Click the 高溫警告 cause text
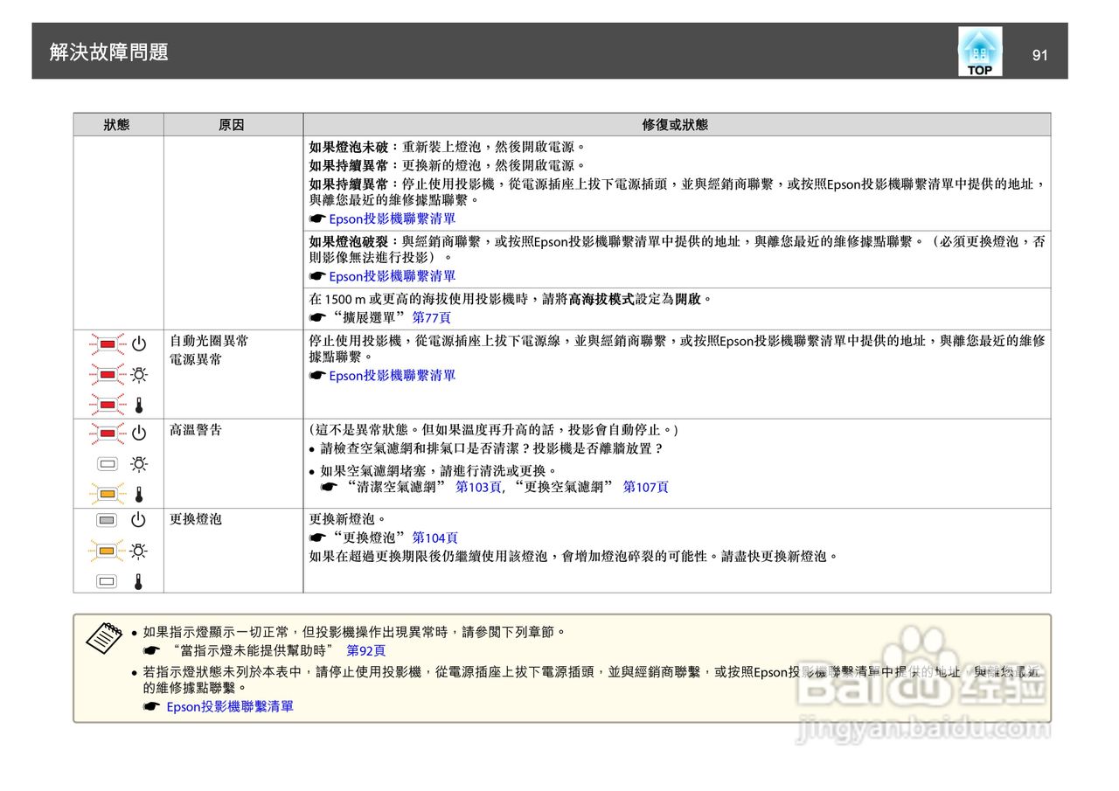Viewport: 1119px width, 791px height. [x=196, y=430]
